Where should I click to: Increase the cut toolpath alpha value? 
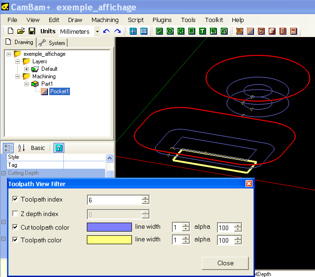(238, 225)
